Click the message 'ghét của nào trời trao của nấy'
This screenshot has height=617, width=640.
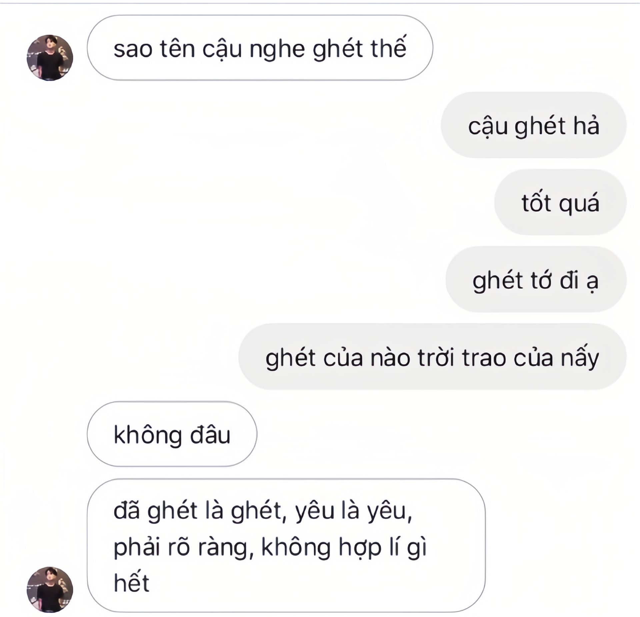(432, 357)
